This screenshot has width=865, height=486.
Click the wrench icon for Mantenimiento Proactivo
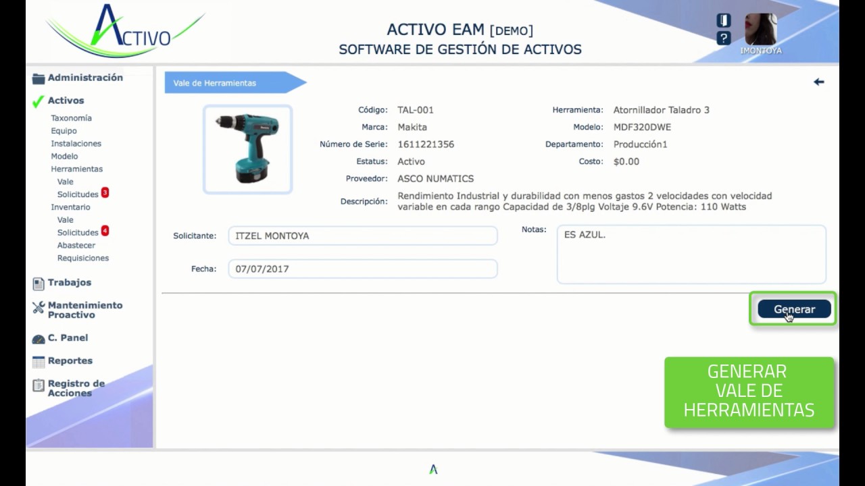coord(39,308)
